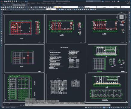
Task: Click in the title bar search box
Action: [x=93, y=1]
